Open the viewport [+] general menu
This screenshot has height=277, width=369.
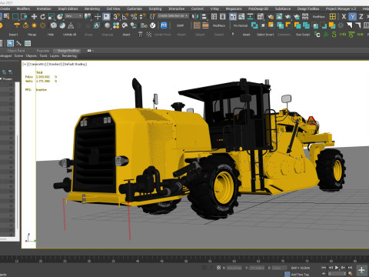[x=25, y=64]
